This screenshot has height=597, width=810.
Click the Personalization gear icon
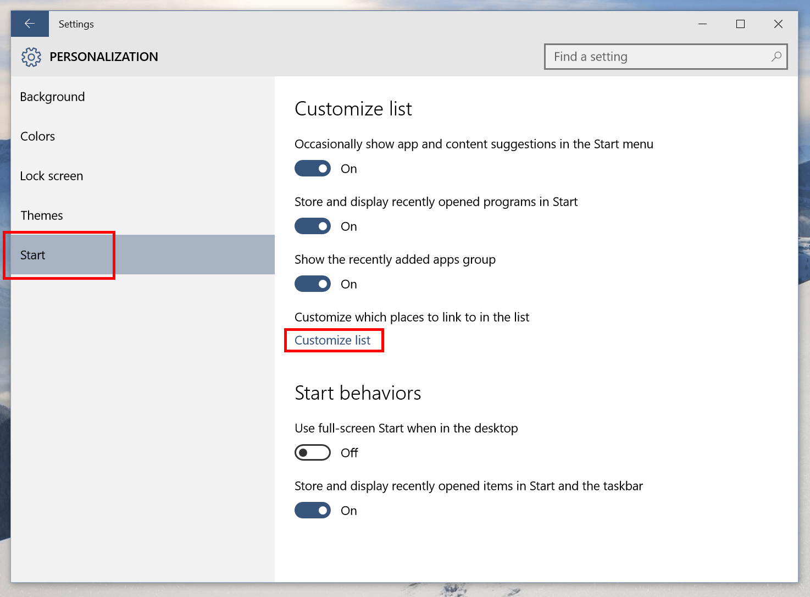31,57
